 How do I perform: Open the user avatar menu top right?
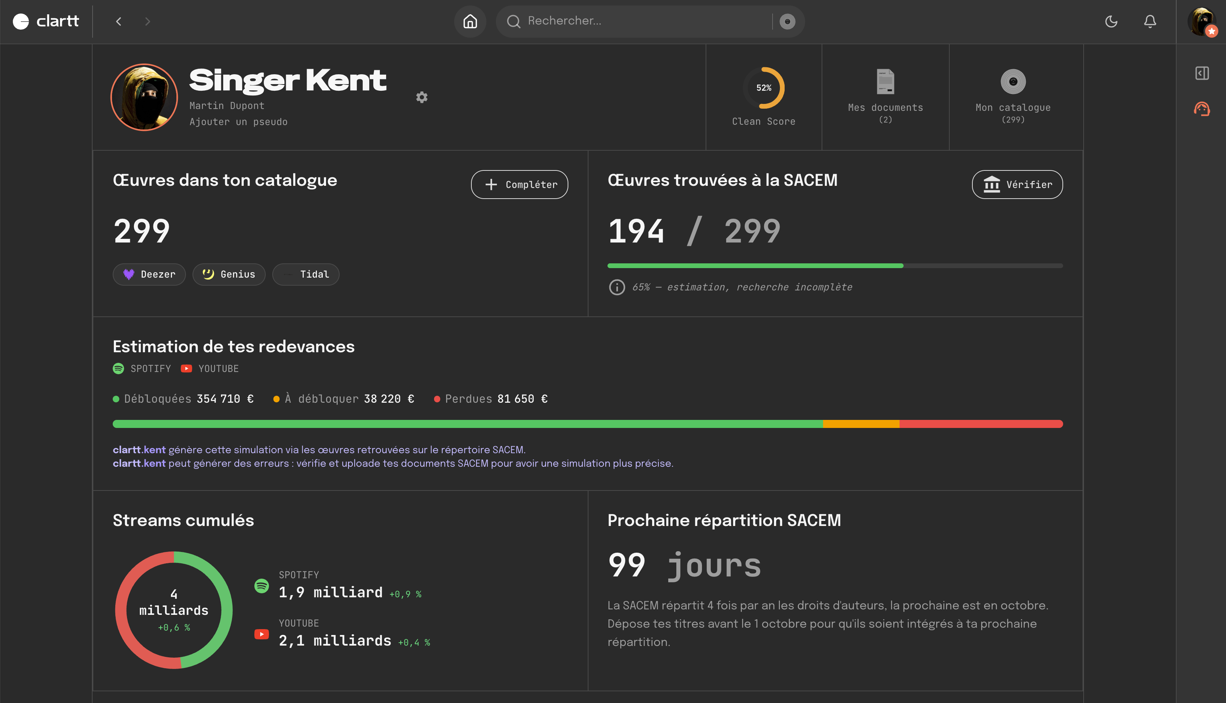(x=1202, y=21)
